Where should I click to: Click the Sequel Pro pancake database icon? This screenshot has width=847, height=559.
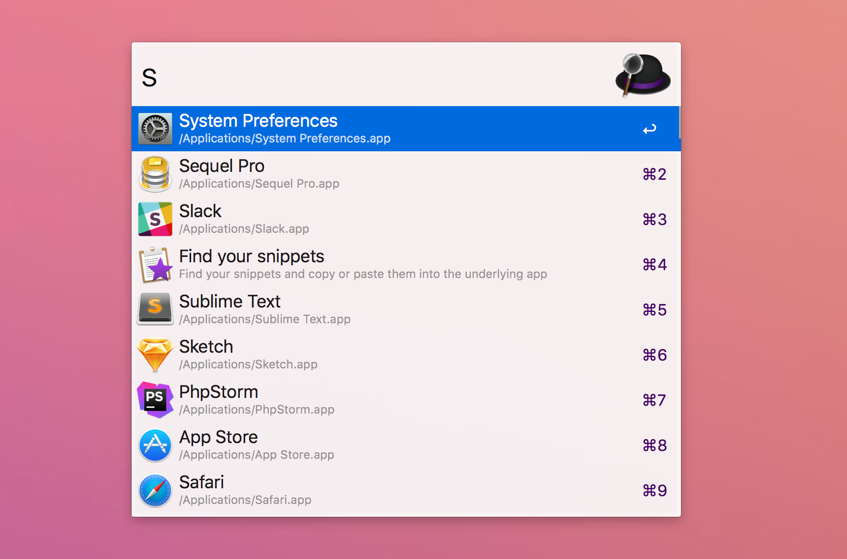point(155,174)
